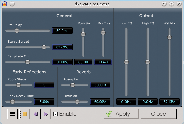Click the 'Room Size' label

click(84, 23)
